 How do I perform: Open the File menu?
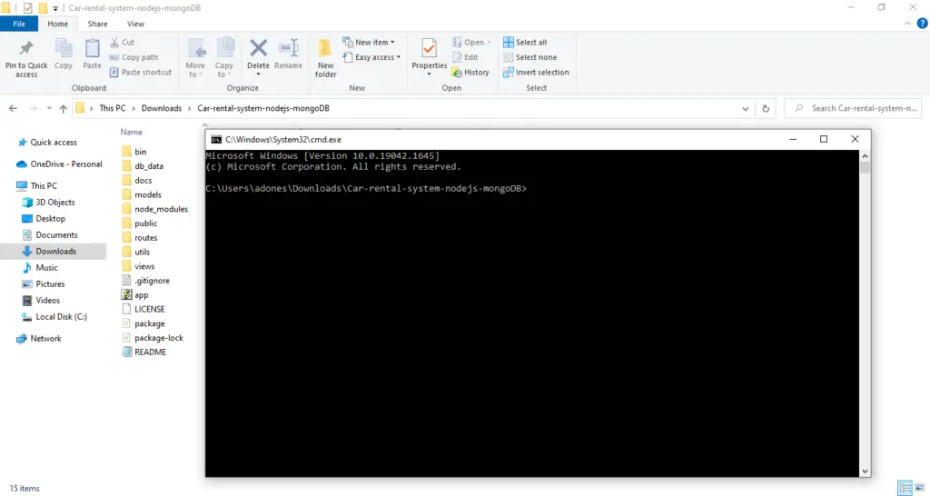(19, 24)
